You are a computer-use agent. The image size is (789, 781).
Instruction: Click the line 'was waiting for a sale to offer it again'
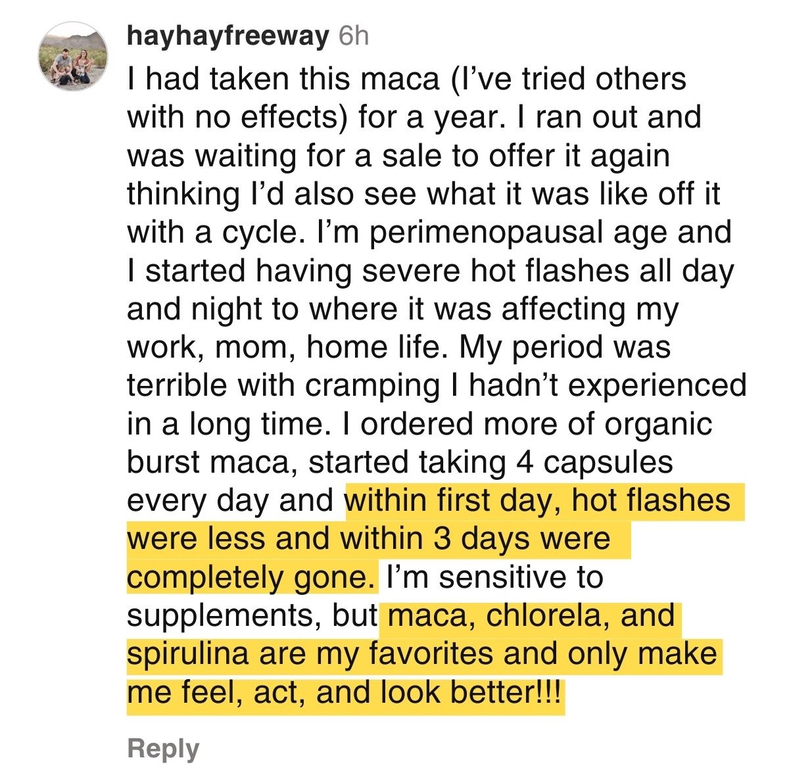398,156
